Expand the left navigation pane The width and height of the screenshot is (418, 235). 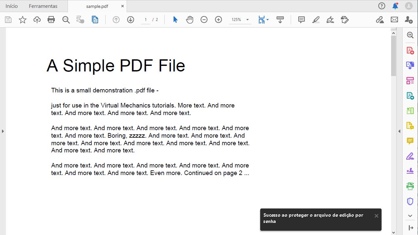pos(3,131)
